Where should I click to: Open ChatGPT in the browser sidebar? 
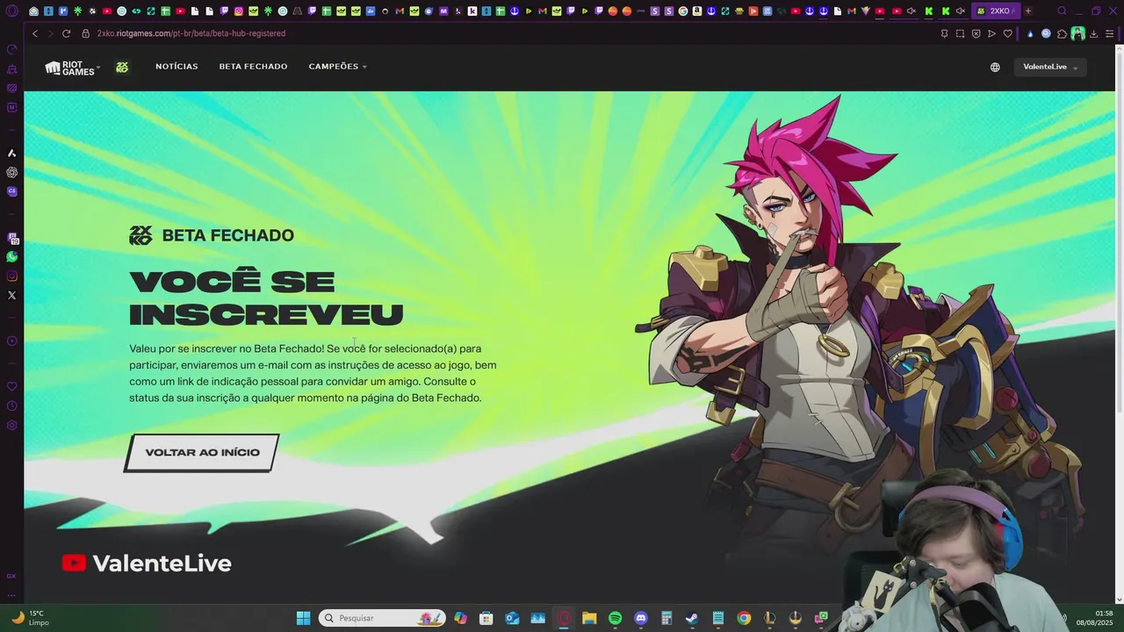click(x=11, y=172)
